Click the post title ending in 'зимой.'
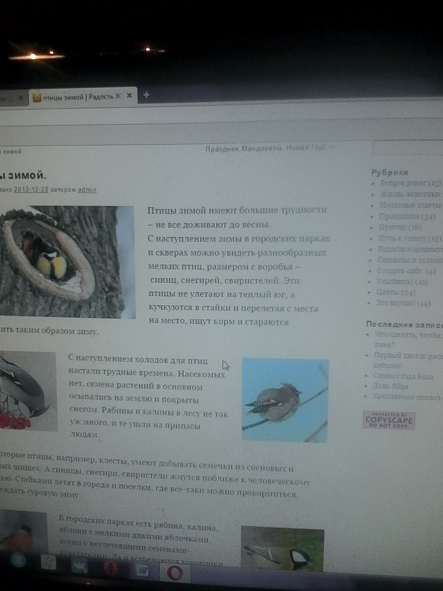 coord(23,175)
